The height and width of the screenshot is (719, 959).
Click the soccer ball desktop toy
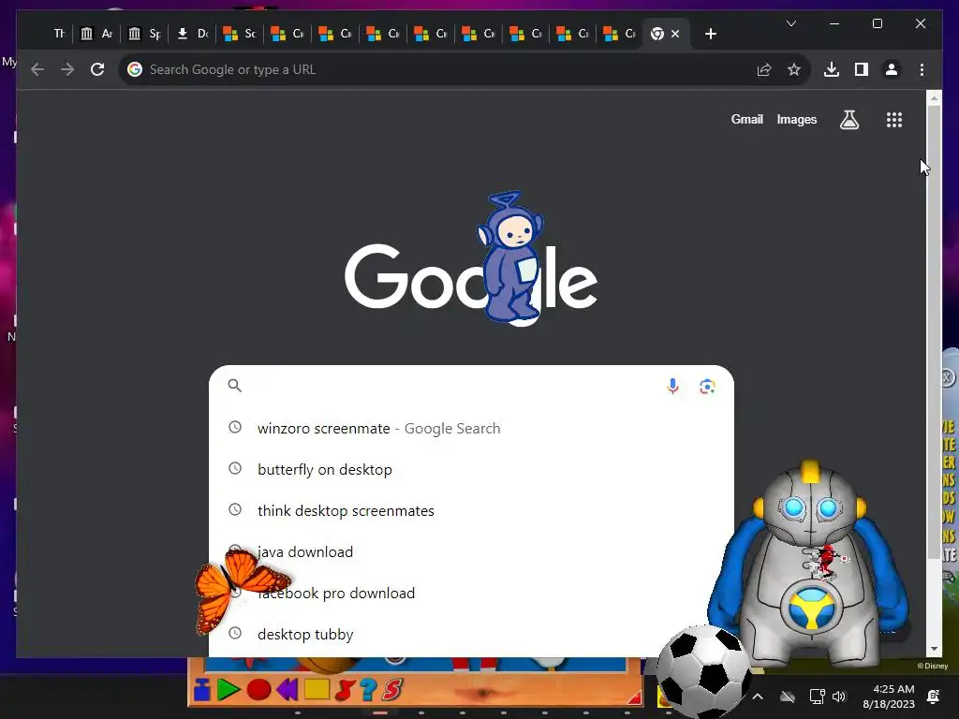pyautogui.click(x=703, y=670)
